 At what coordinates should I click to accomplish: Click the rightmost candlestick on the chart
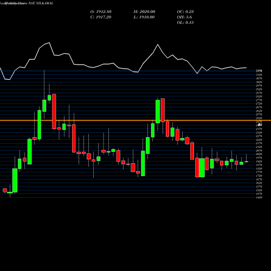[x=246, y=162]
